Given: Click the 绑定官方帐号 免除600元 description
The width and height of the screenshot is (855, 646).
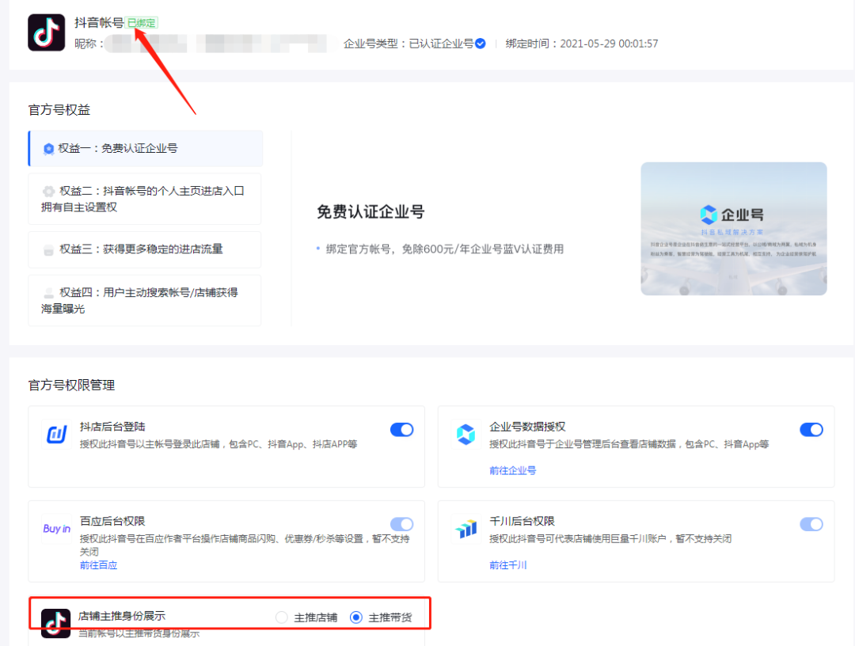Looking at the screenshot, I should point(444,249).
